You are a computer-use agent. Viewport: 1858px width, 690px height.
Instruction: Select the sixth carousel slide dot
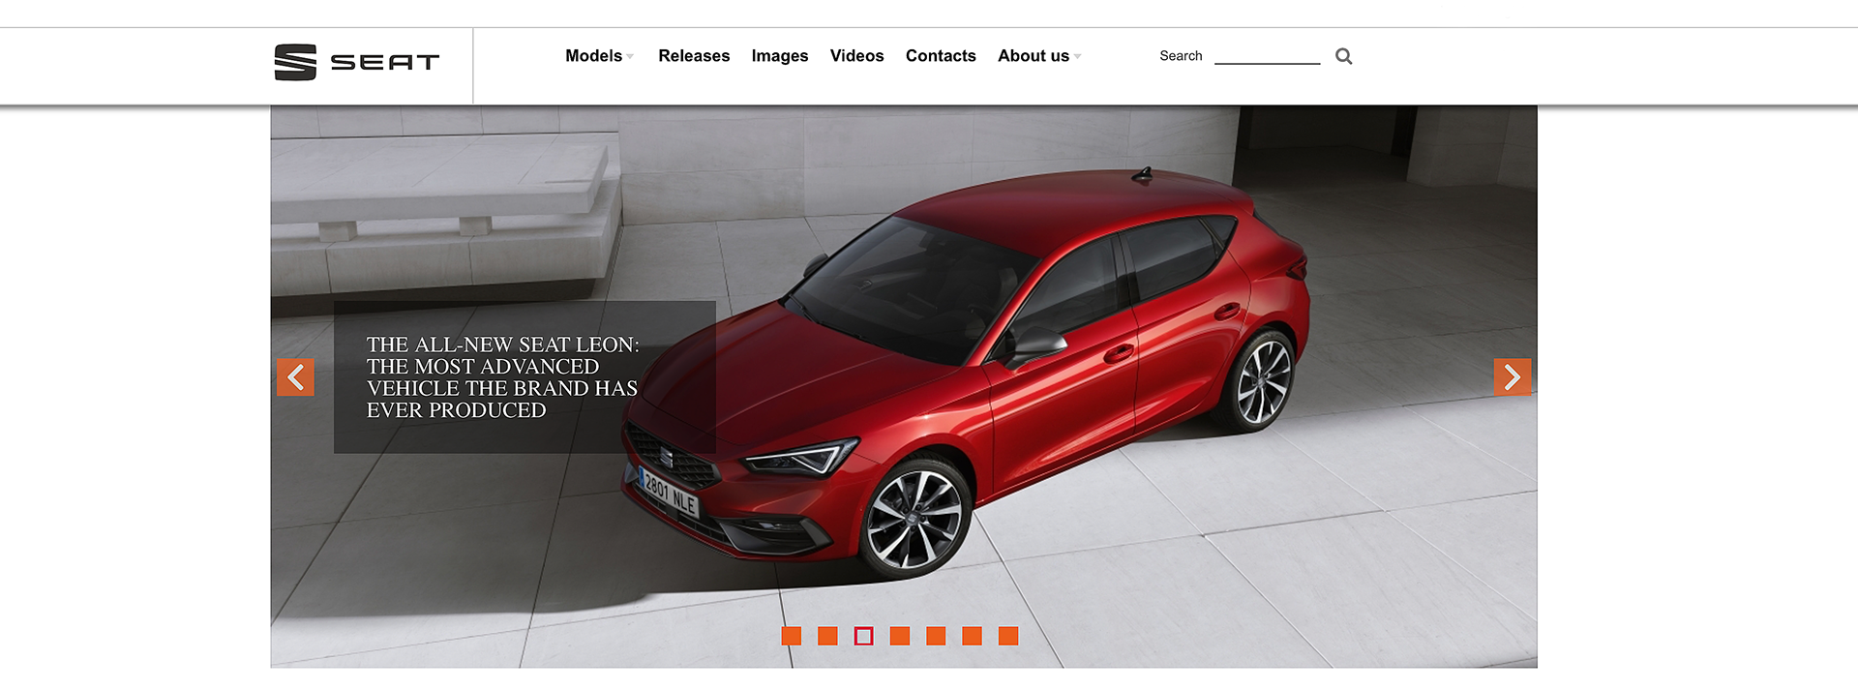(973, 636)
